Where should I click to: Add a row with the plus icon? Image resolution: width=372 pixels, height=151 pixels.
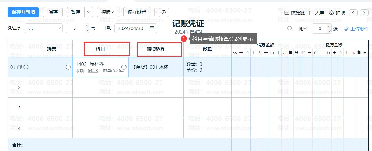coord(12,67)
